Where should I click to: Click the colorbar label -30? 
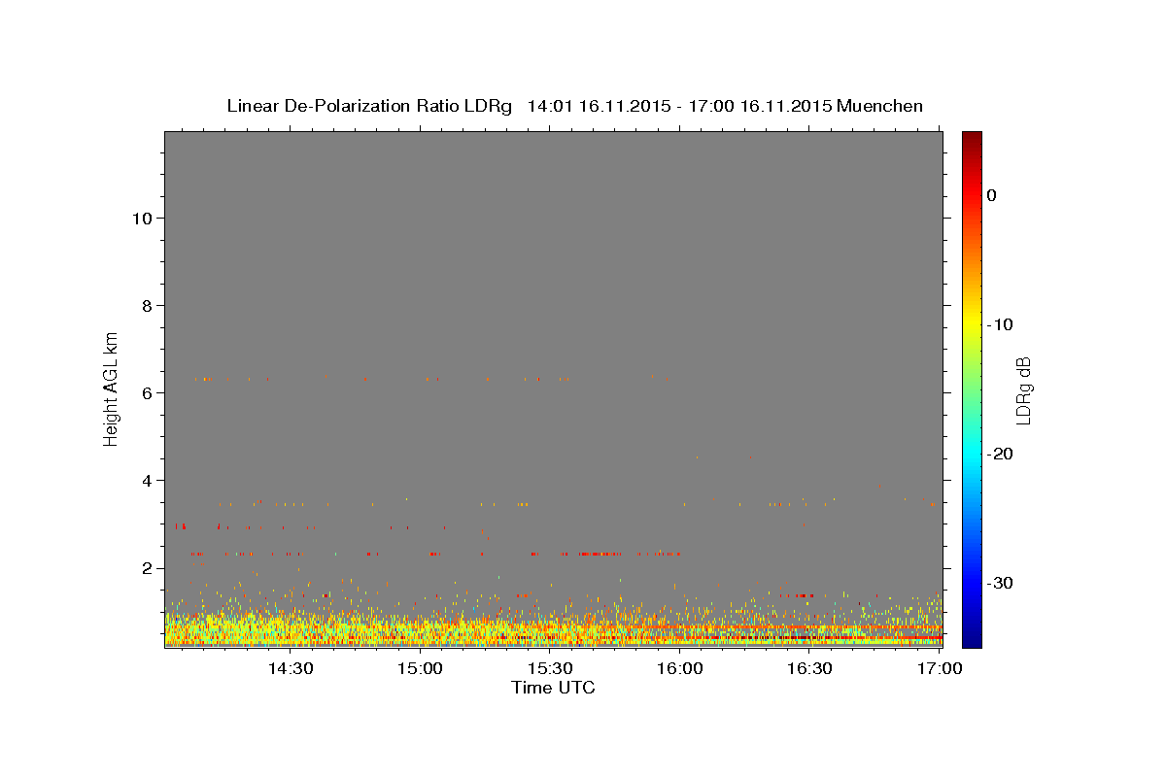point(1001,583)
